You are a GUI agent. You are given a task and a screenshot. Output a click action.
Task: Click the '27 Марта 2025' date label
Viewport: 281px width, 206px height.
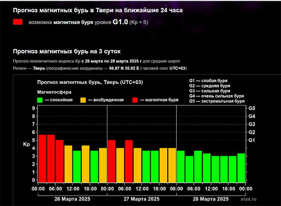tap(141, 199)
